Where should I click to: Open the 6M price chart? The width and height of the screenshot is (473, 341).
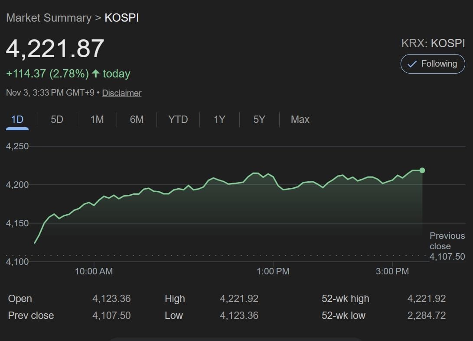coord(136,119)
